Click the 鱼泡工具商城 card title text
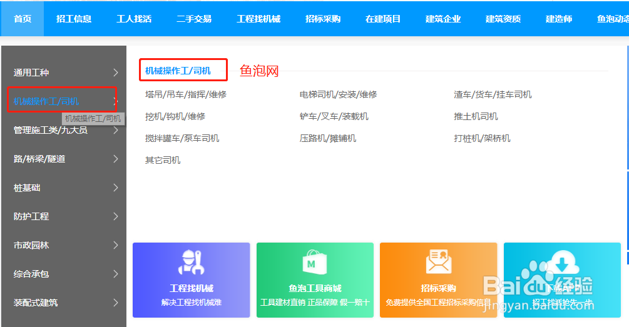This screenshot has width=629, height=327. (315, 288)
